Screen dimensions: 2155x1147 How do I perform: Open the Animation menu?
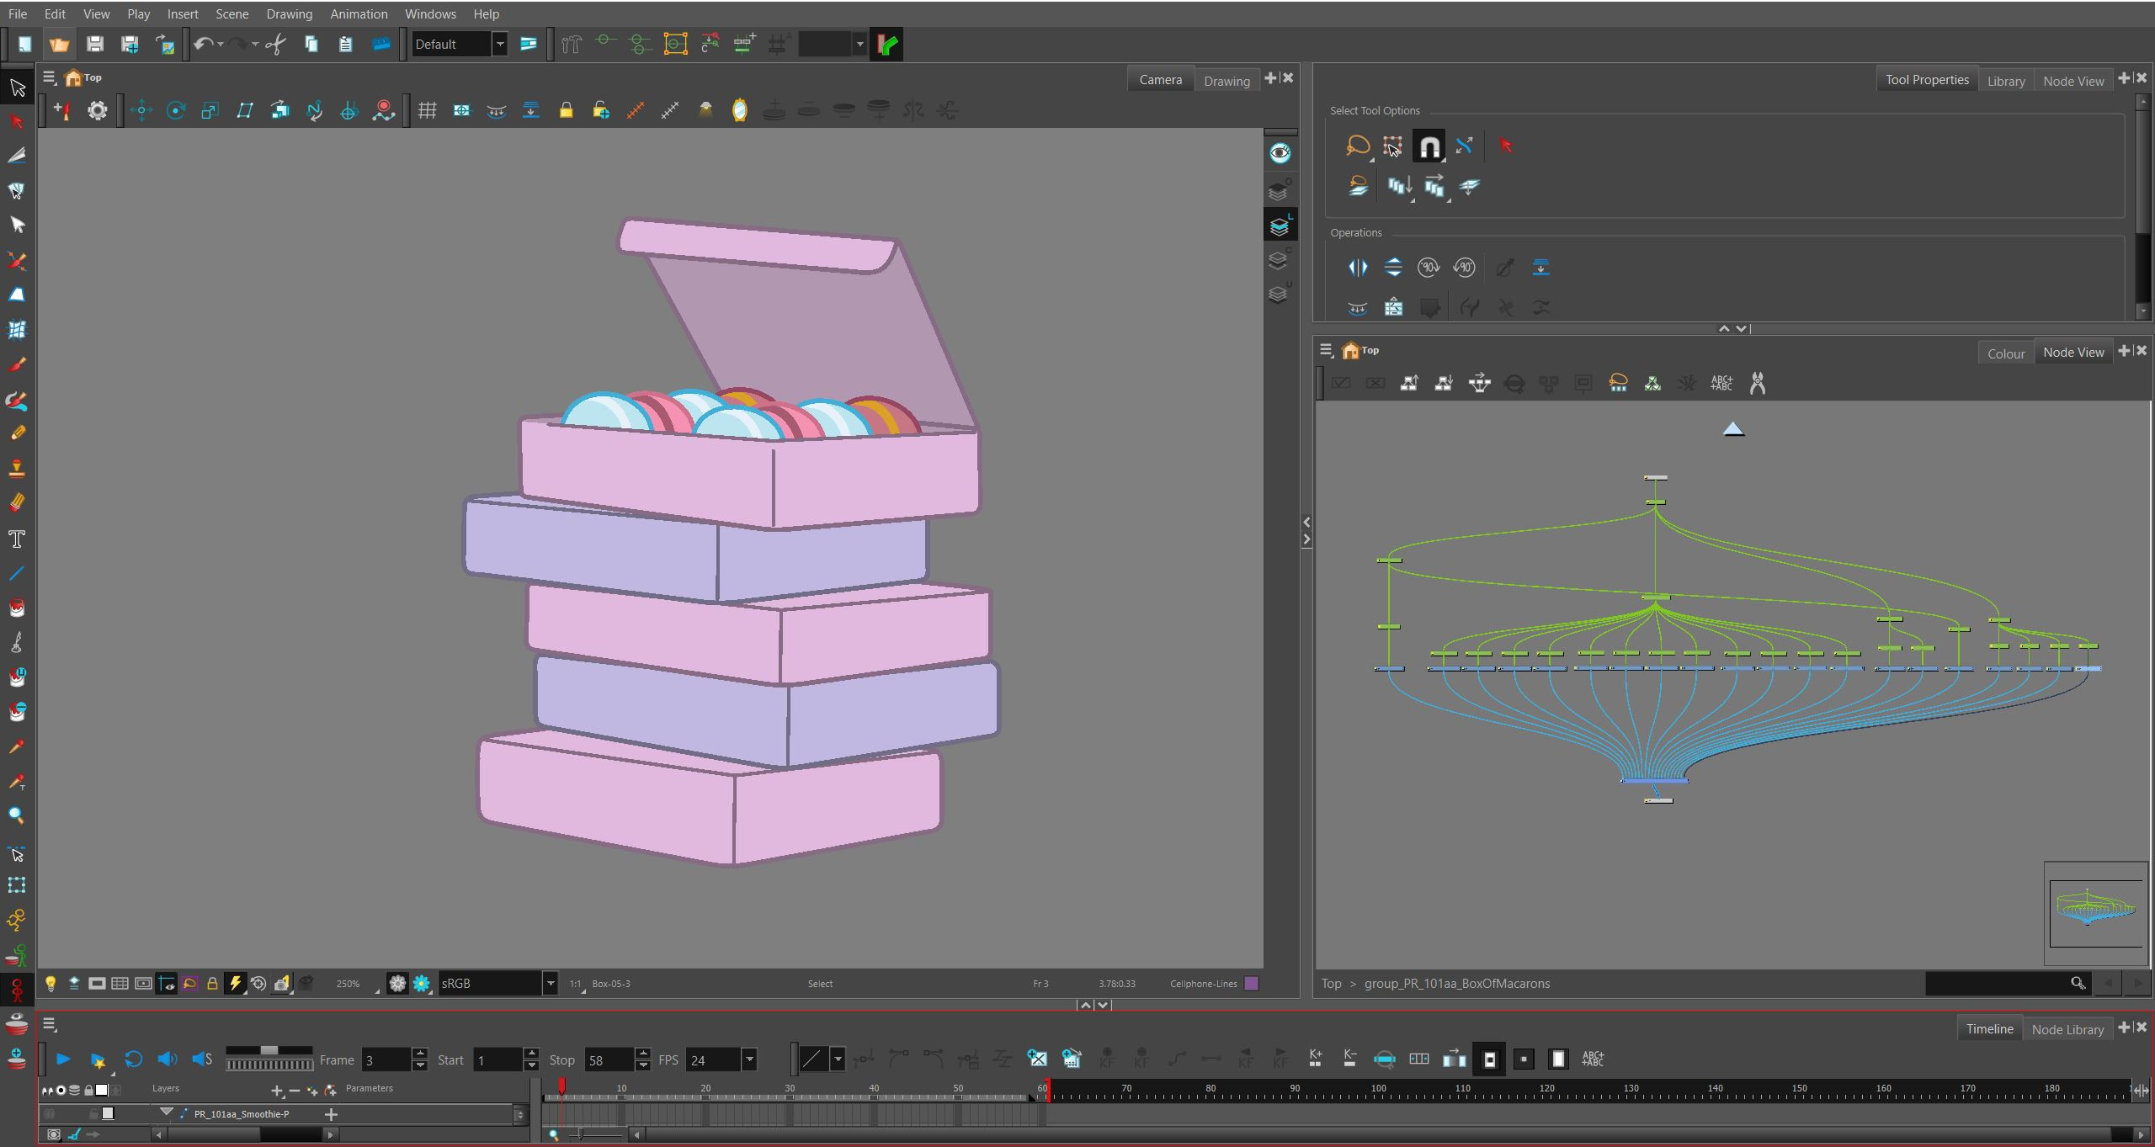[359, 13]
